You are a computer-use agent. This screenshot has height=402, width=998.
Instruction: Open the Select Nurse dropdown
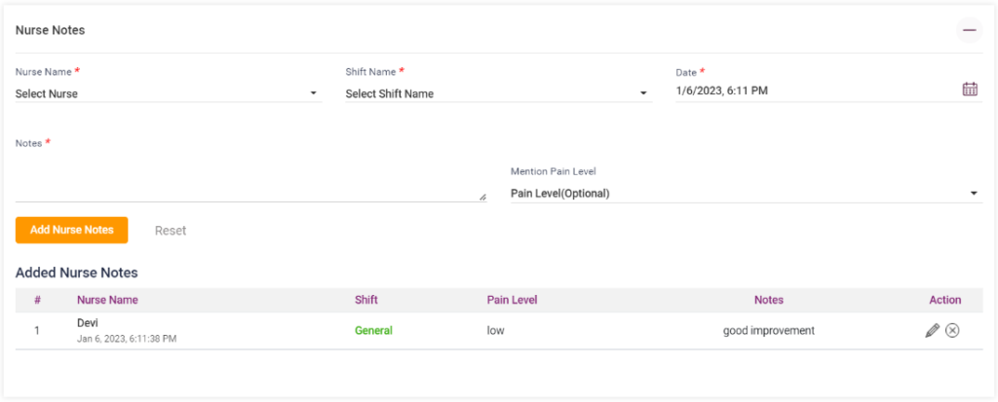point(168,93)
